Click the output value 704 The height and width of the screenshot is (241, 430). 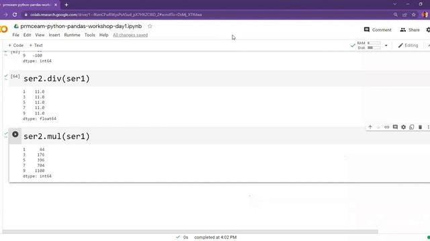[x=41, y=165]
